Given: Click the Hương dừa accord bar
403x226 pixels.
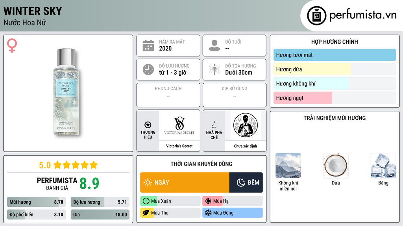Looking at the screenshot, I should click(x=335, y=69).
